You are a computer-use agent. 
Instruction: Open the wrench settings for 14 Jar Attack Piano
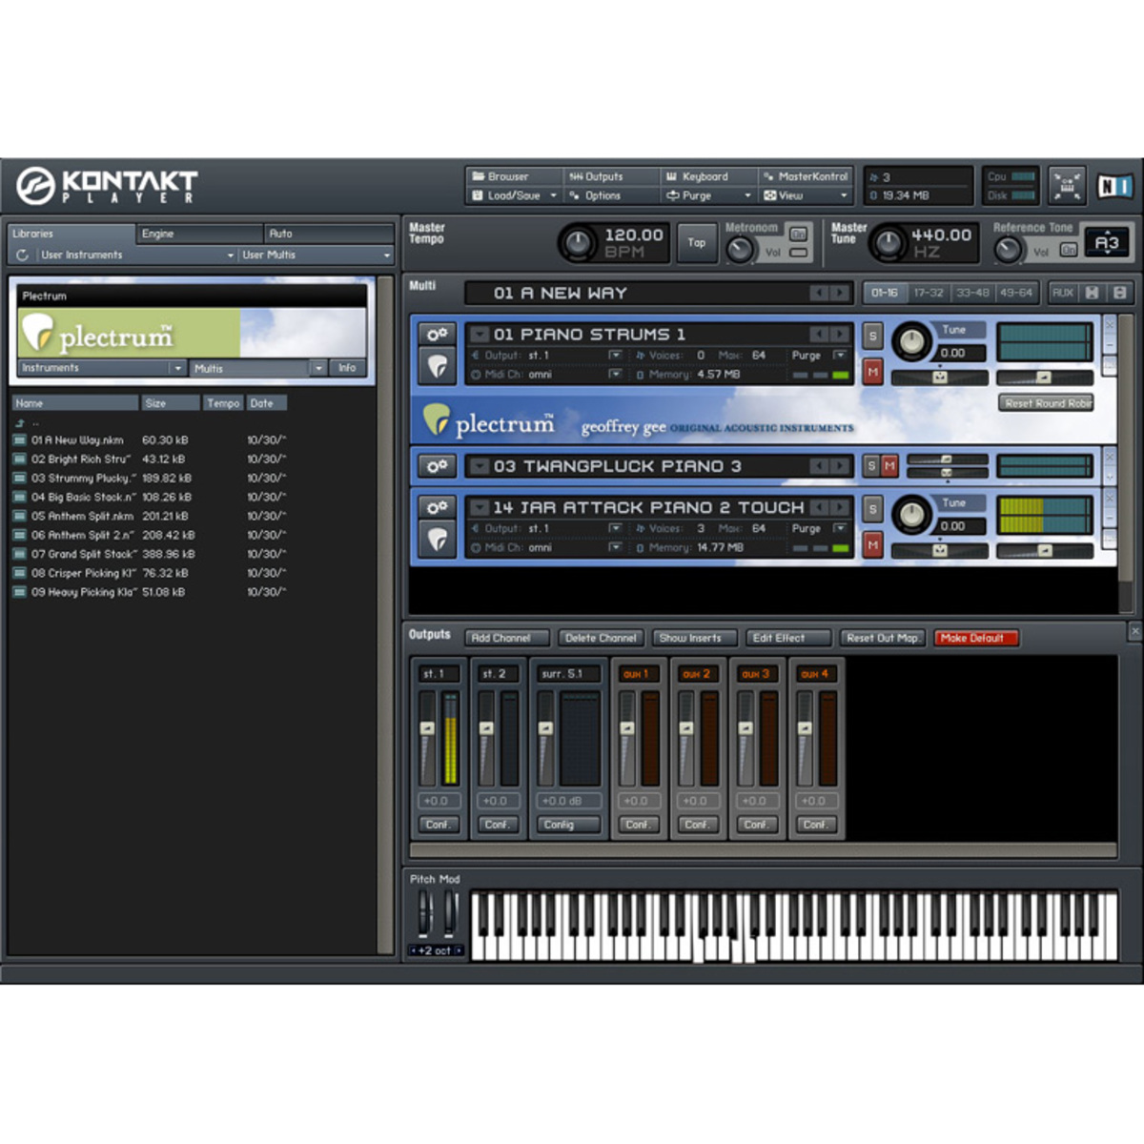click(x=438, y=507)
